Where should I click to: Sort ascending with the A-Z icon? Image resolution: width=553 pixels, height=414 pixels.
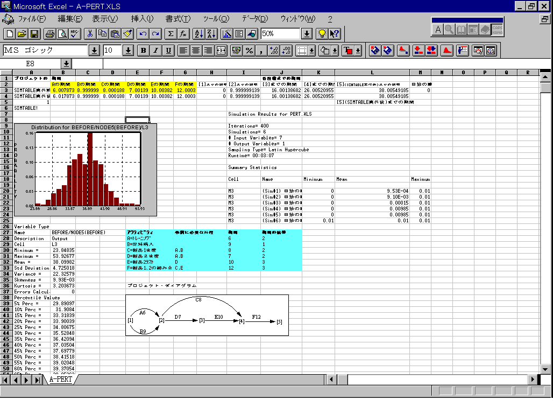coord(198,34)
